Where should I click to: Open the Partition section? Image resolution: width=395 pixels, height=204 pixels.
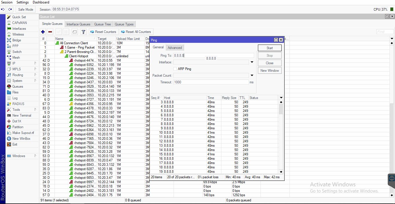point(18,127)
